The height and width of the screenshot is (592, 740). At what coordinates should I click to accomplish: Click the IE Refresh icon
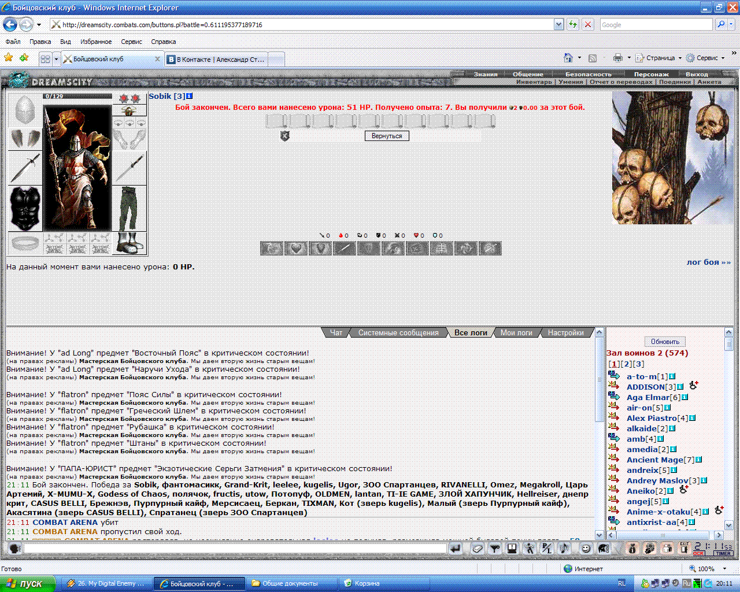[x=573, y=24]
